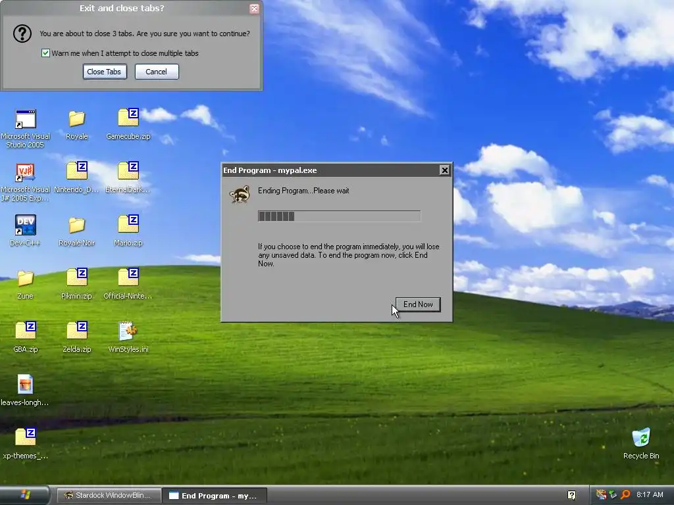Open Microsoft Visual Studio 2005 shortcut

25,119
